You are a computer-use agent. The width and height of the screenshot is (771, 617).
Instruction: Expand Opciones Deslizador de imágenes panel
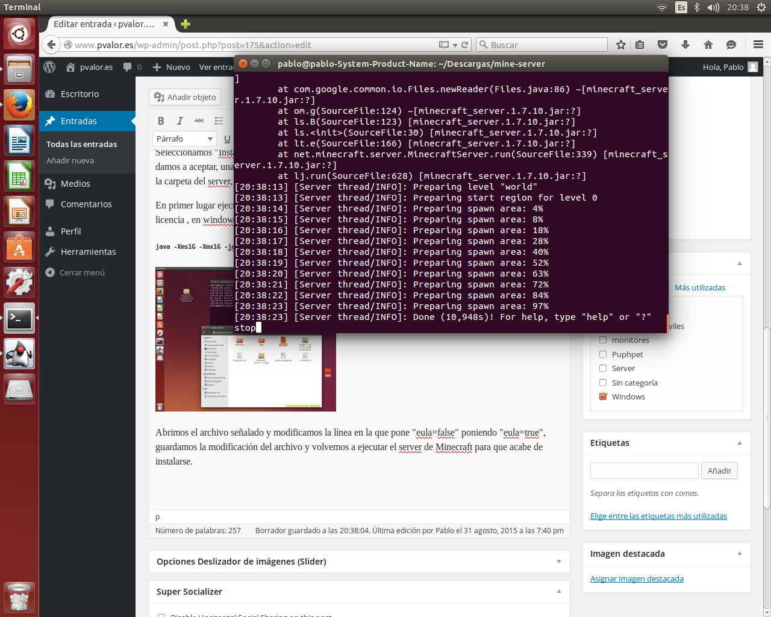click(x=559, y=562)
